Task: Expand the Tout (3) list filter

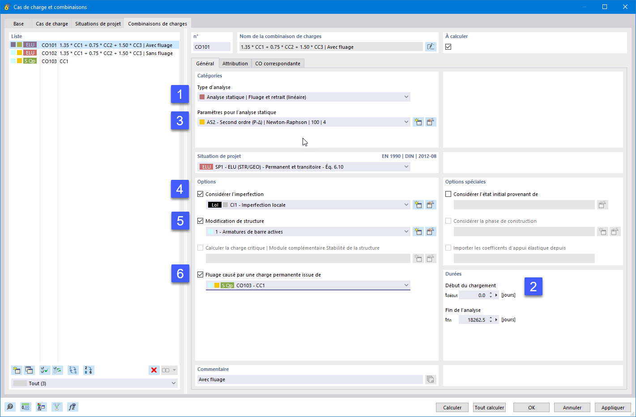Action: pyautogui.click(x=94, y=383)
